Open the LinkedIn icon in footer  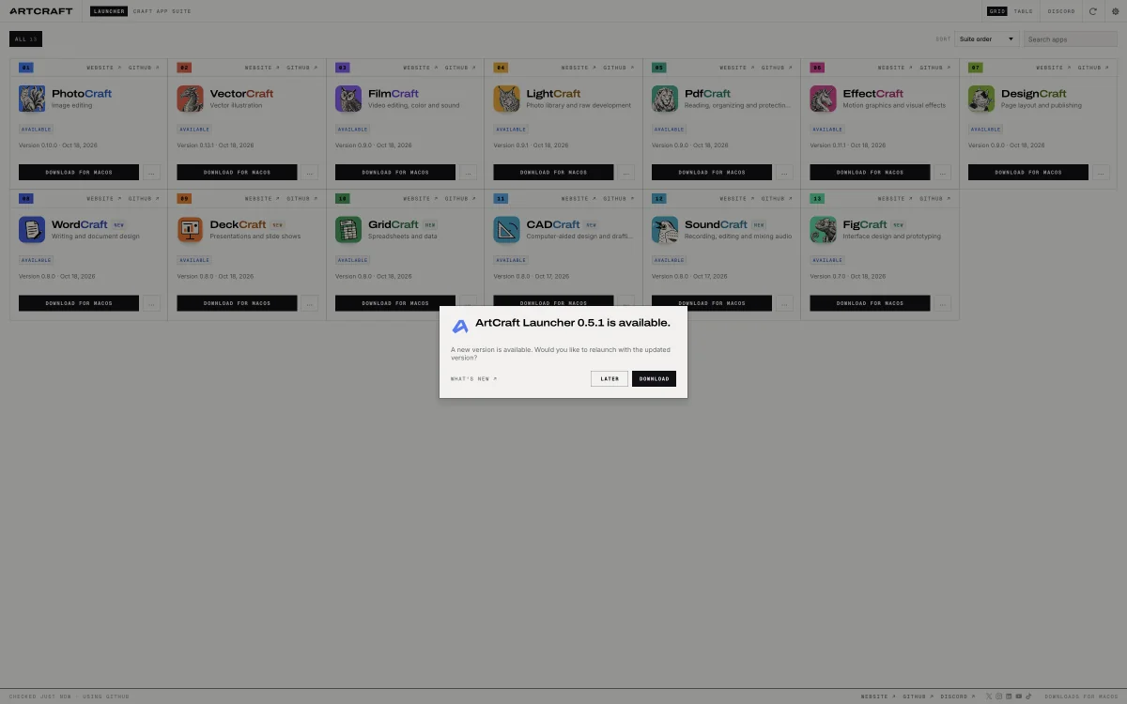click(1009, 696)
